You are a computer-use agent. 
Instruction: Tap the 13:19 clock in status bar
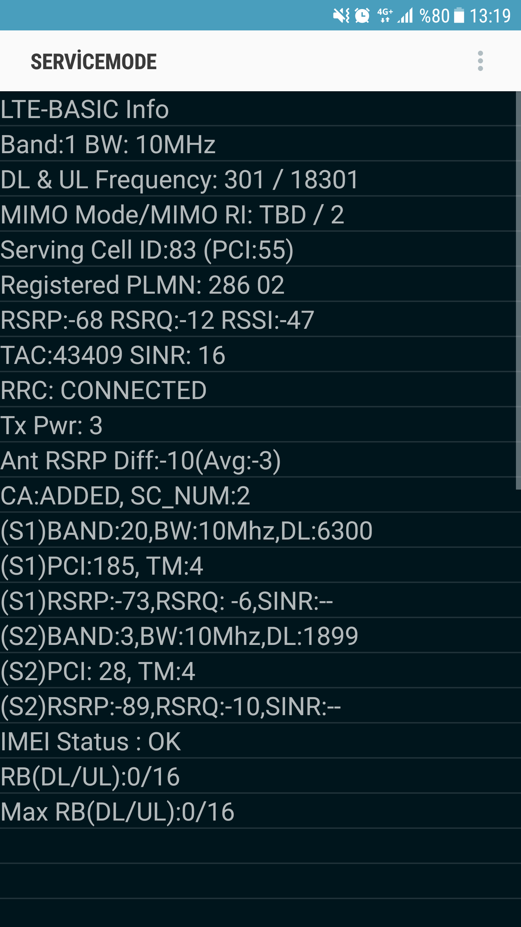pyautogui.click(x=490, y=16)
